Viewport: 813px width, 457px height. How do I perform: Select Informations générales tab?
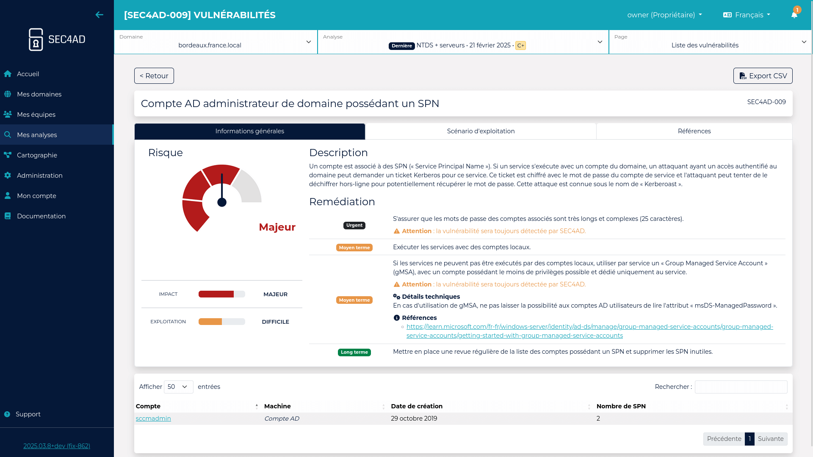point(249,131)
